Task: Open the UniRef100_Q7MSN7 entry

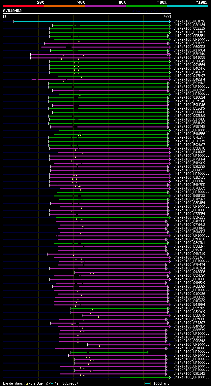Action: tap(189, 199)
